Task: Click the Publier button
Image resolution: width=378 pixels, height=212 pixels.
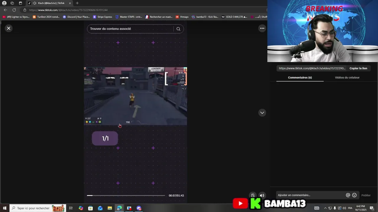Action: (x=366, y=195)
